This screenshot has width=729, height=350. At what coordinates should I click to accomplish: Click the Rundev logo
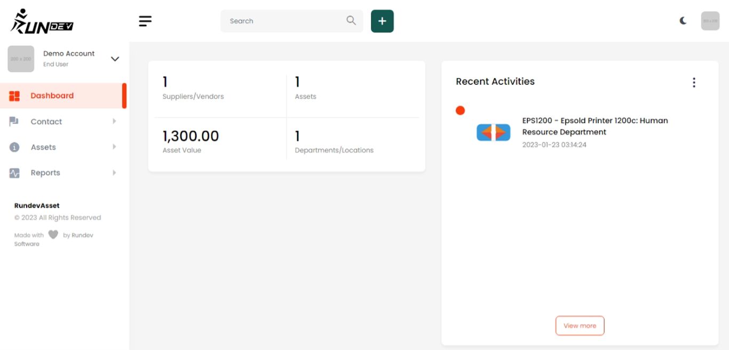(x=42, y=22)
